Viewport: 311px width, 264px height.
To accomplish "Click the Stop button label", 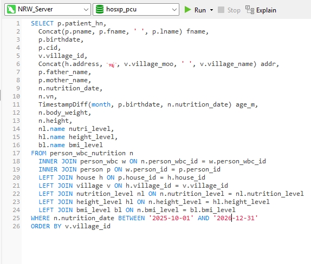I will pyautogui.click(x=234, y=10).
